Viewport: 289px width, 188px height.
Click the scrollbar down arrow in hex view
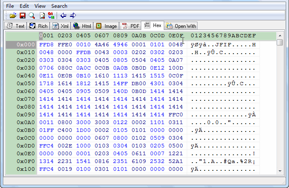click(x=280, y=171)
